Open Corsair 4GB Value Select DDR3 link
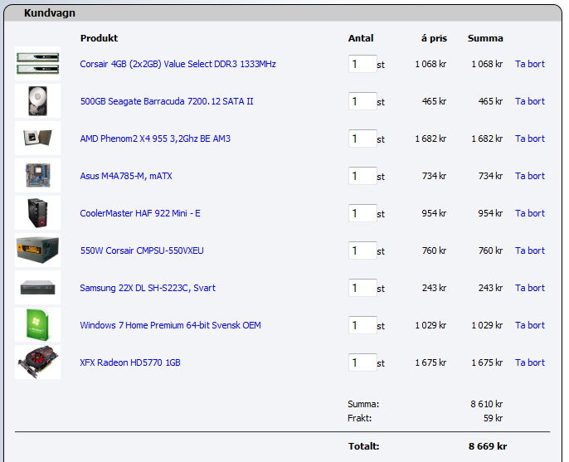 tap(178, 64)
